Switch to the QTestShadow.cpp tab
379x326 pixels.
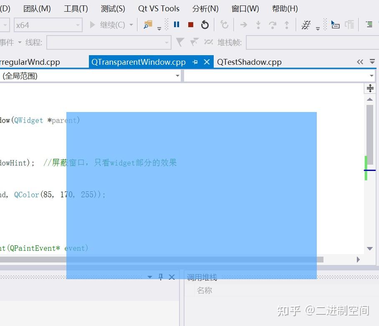[x=249, y=62]
